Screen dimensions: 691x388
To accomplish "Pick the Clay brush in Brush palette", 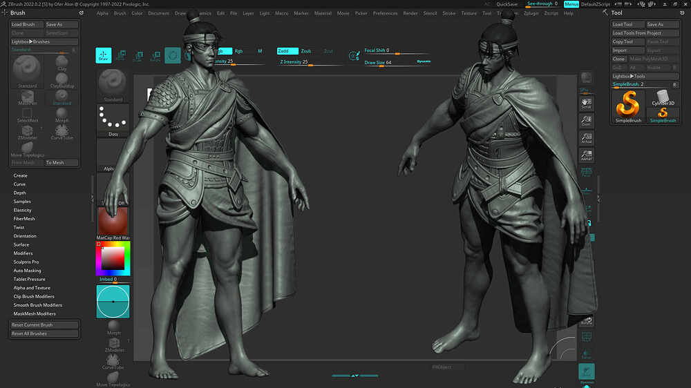I will coord(61,63).
